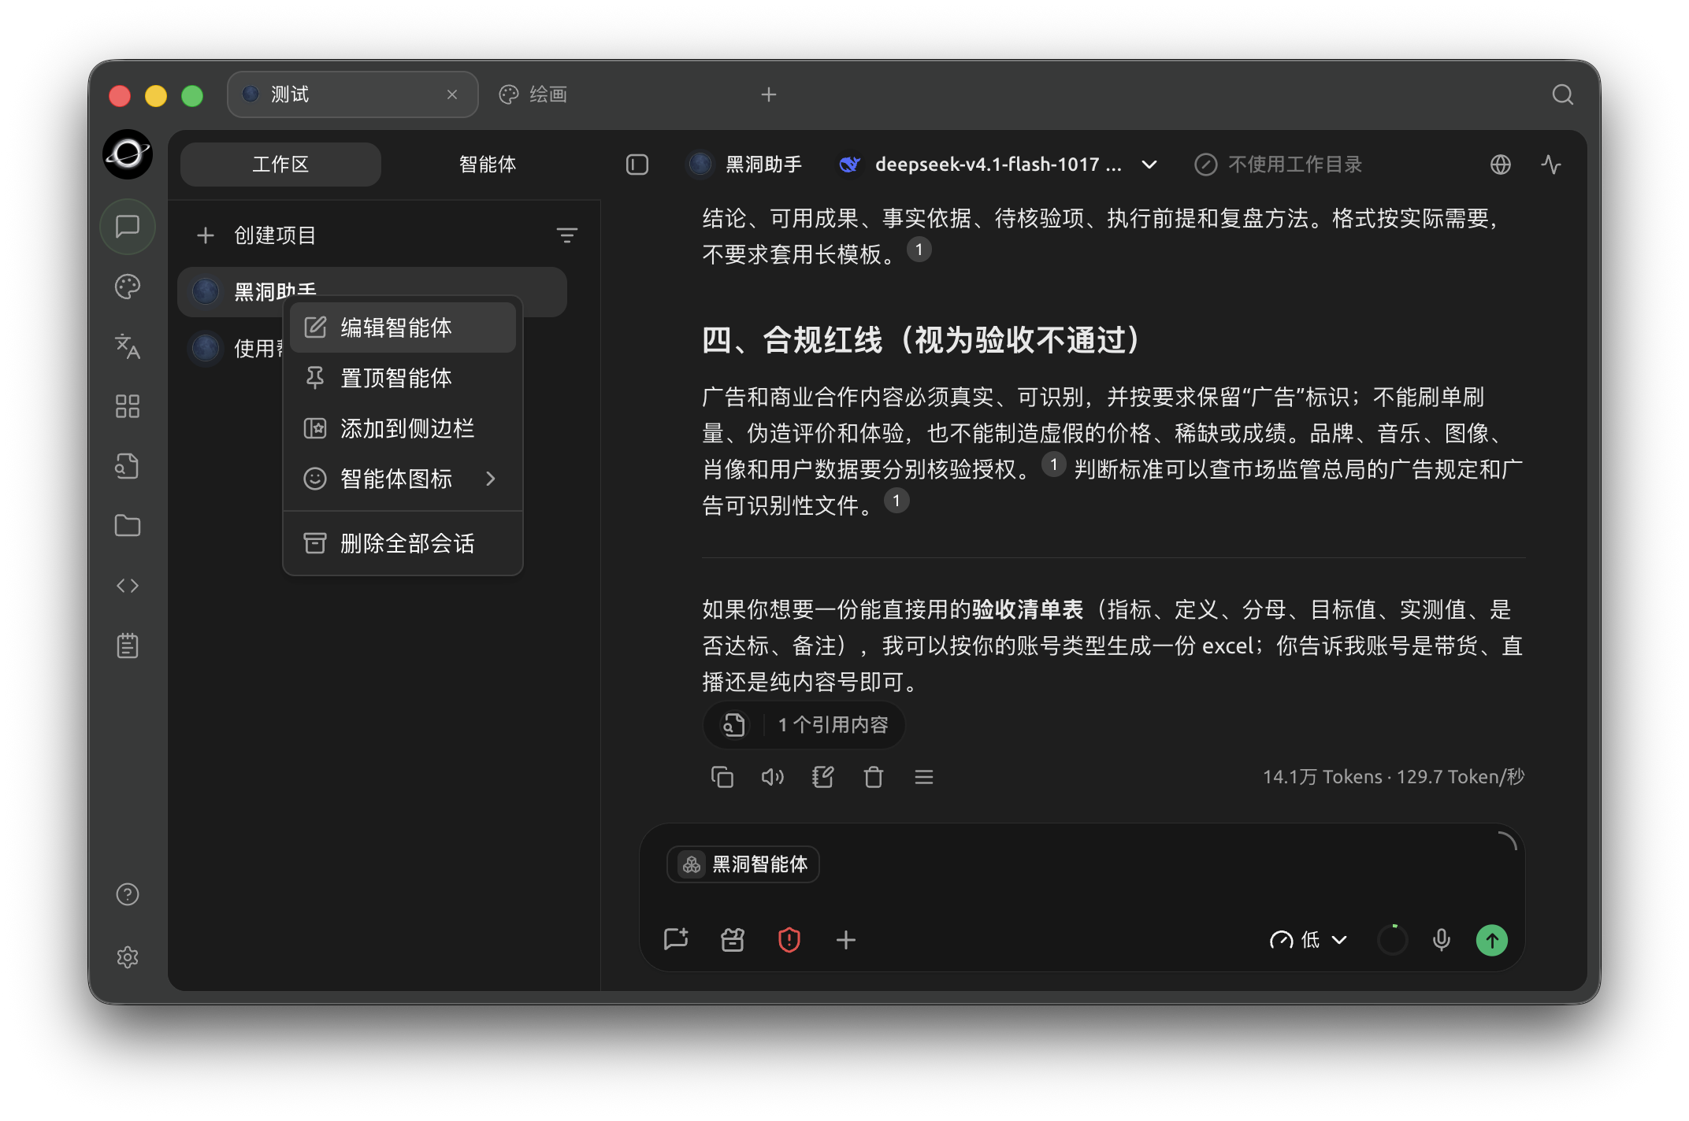Open the chat section in sidebar
The width and height of the screenshot is (1689, 1121).
128,227
